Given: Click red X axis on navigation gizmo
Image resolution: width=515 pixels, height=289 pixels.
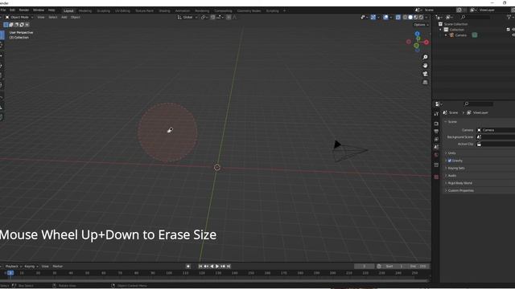Looking at the screenshot, I should tap(426, 43).
